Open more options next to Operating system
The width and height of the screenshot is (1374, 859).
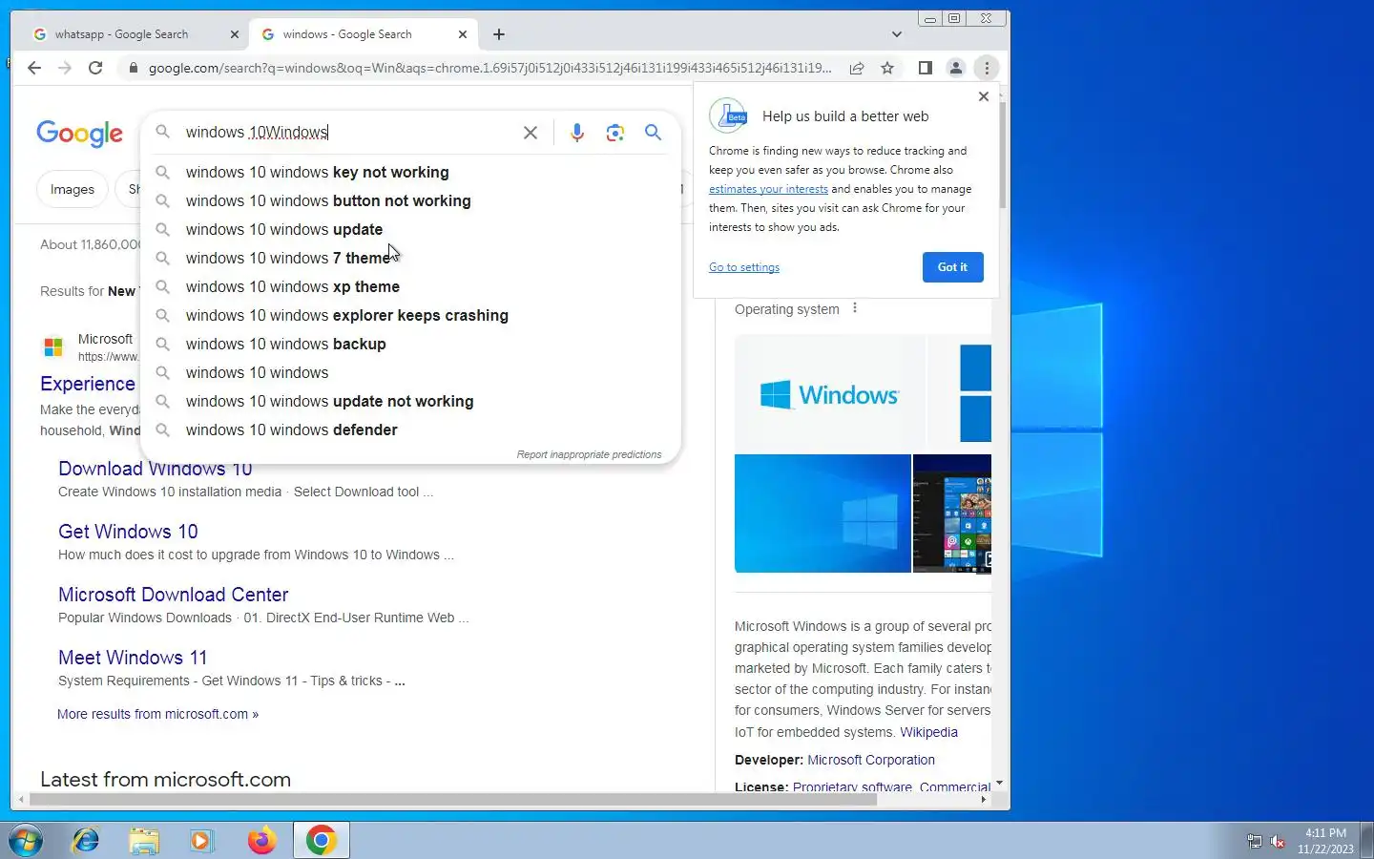pos(855,308)
